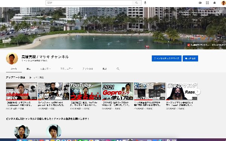226x141 pixels.
Task: Click in the YouTube search input field
Action: pyautogui.click(x=89, y=3)
